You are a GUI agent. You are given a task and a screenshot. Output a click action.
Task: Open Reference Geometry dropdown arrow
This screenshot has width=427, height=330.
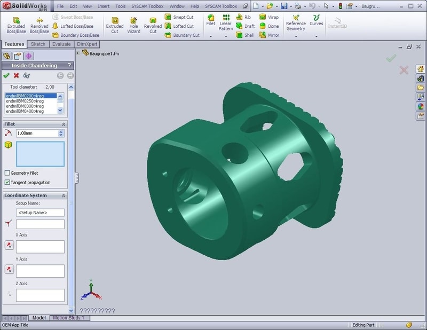tap(296, 36)
